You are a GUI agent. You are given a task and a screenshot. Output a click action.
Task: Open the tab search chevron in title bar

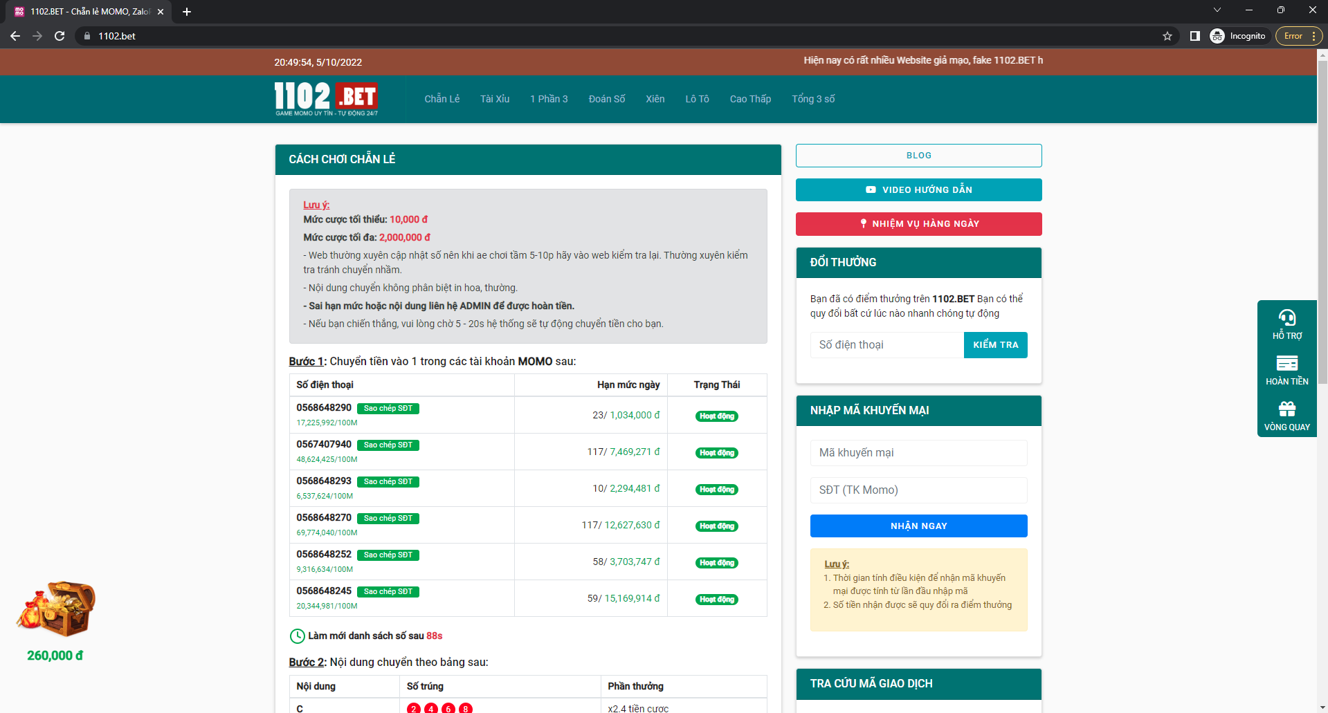tap(1217, 10)
